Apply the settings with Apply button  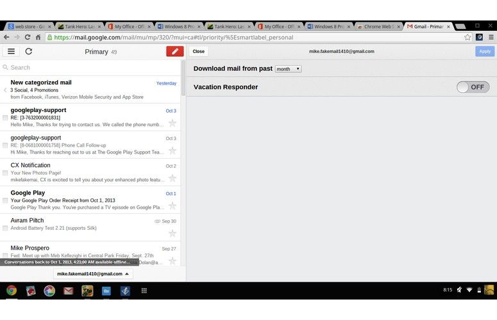[x=485, y=51]
